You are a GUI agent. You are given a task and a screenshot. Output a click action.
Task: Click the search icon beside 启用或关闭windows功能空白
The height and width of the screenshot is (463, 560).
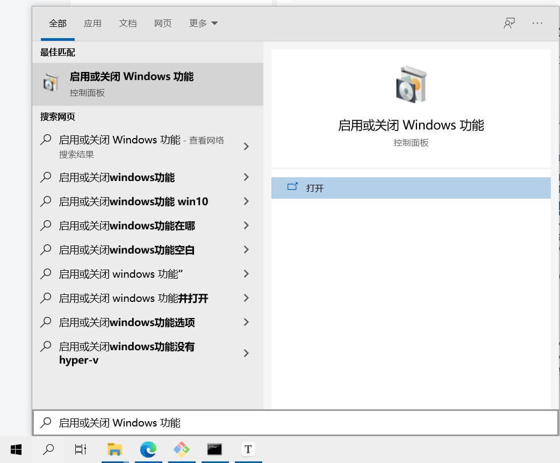[46, 250]
